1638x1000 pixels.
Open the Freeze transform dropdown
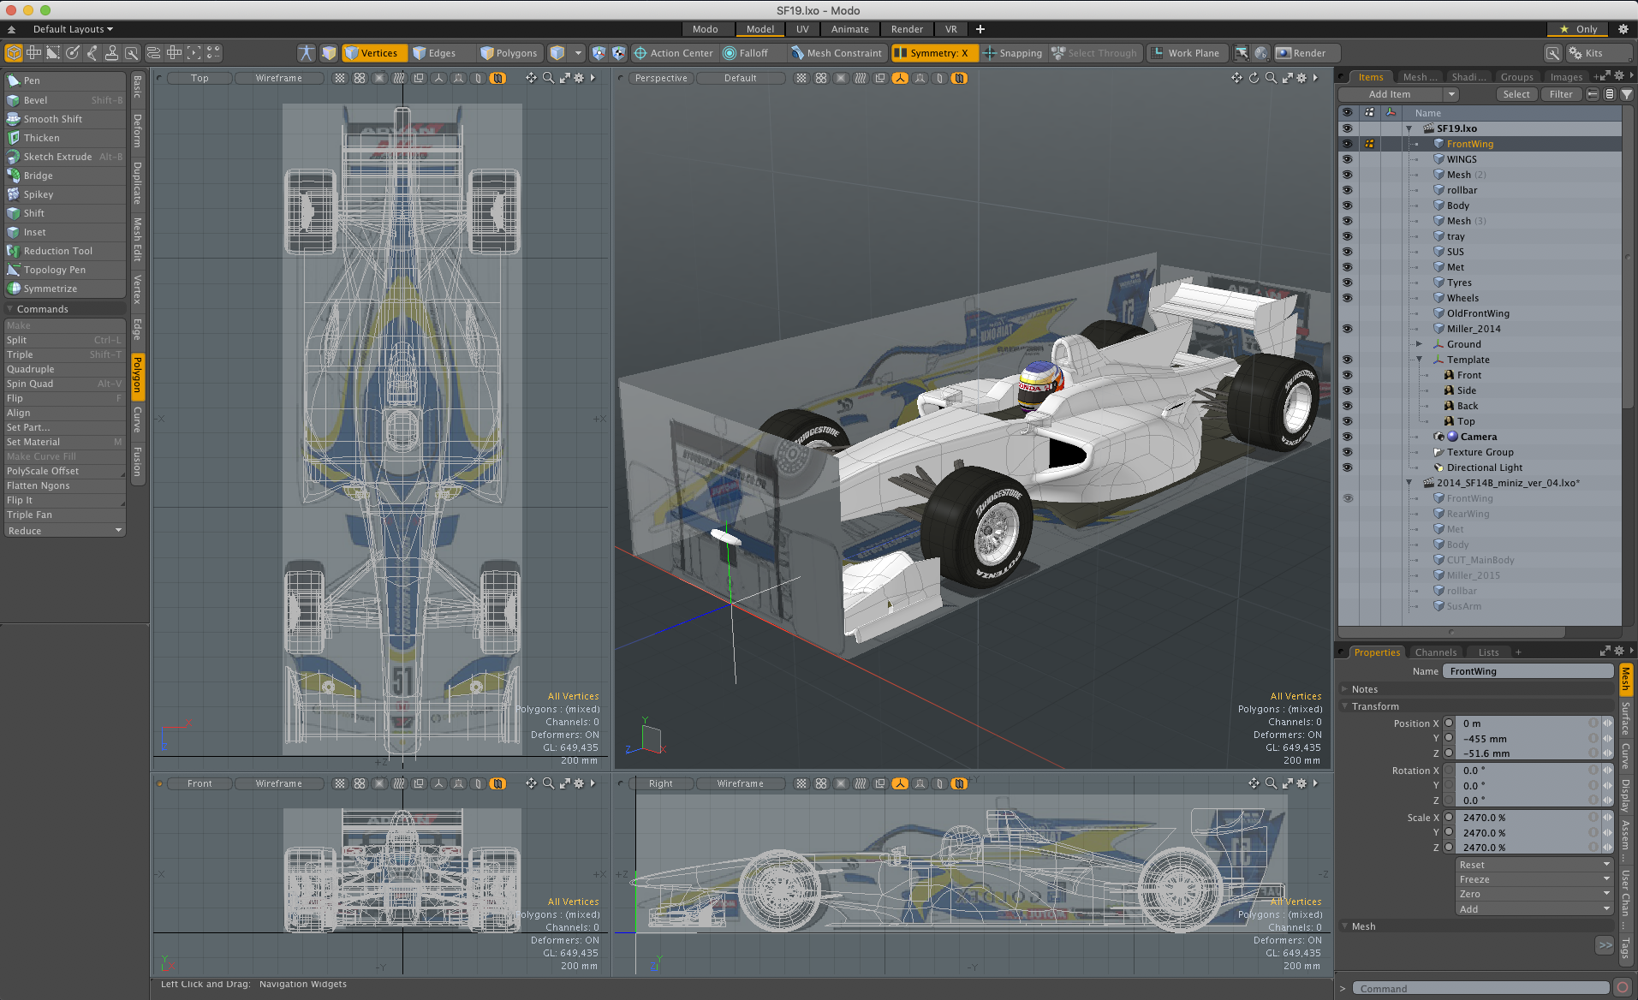[1535, 879]
